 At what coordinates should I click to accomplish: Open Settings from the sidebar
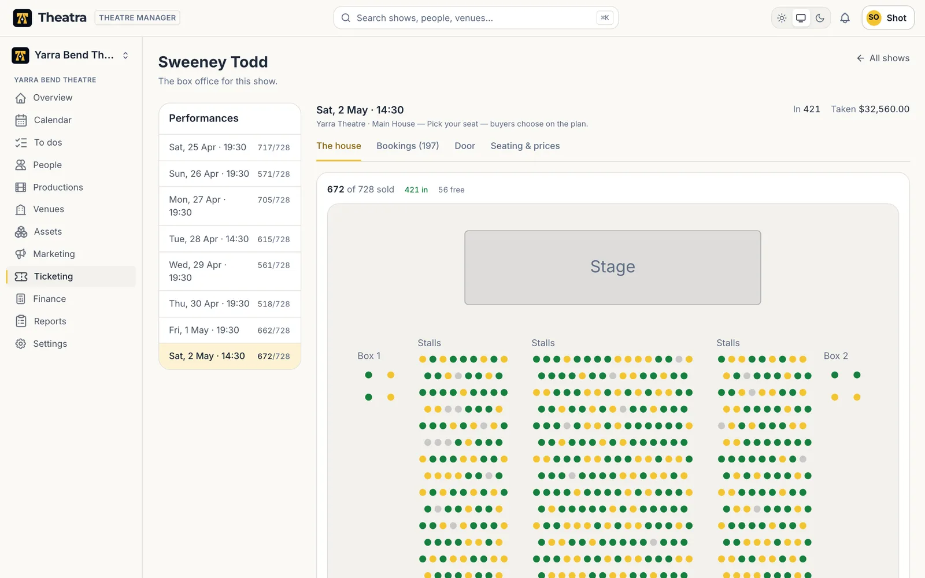71,344
